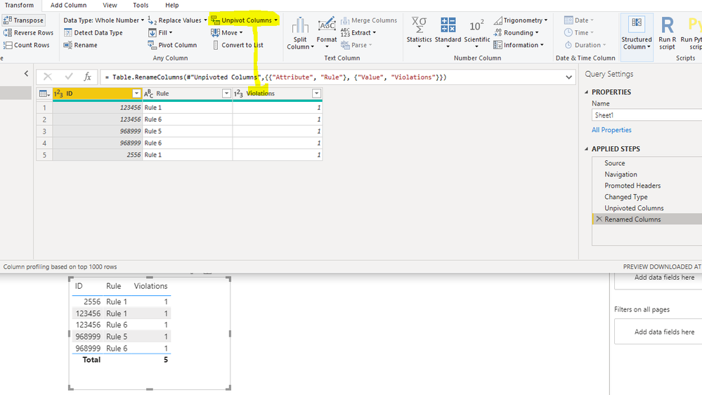Image resolution: width=702 pixels, height=395 pixels.
Task: Select the Violations column header
Action: pyautogui.click(x=277, y=93)
